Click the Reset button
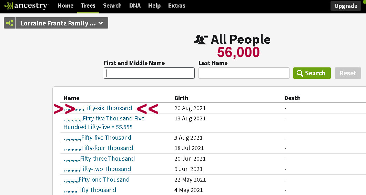Viewport: 366px width, 195px height. click(x=348, y=73)
